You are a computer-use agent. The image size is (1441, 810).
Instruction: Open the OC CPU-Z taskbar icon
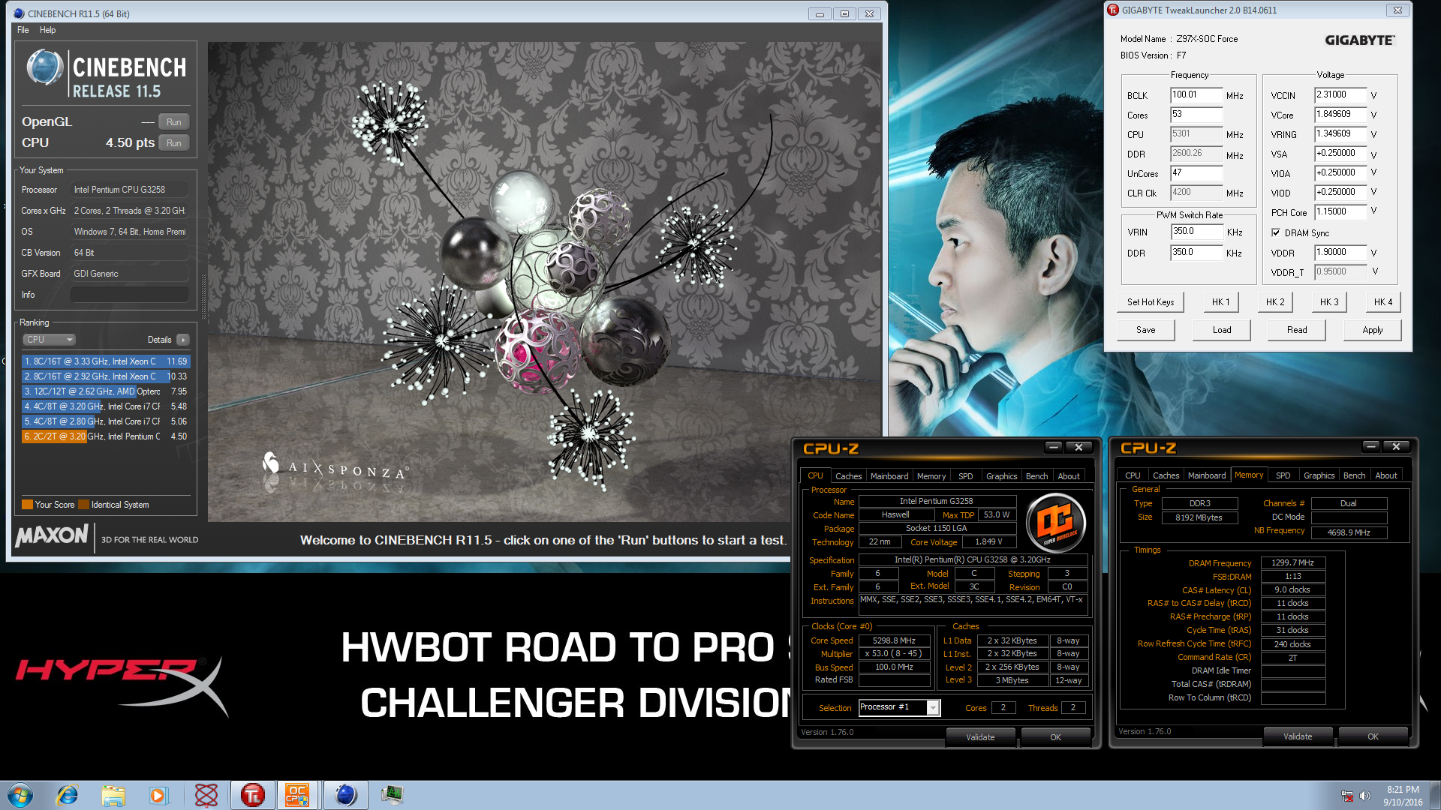[x=297, y=795]
